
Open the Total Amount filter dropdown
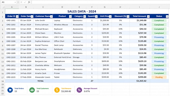click(x=148, y=16)
